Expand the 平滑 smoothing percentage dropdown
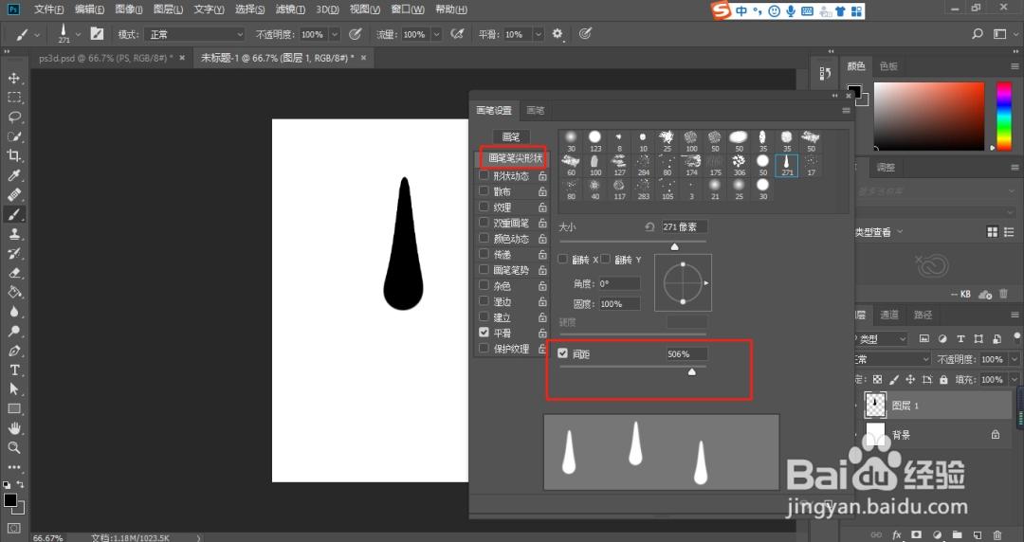This screenshot has height=542, width=1024. coord(539,34)
